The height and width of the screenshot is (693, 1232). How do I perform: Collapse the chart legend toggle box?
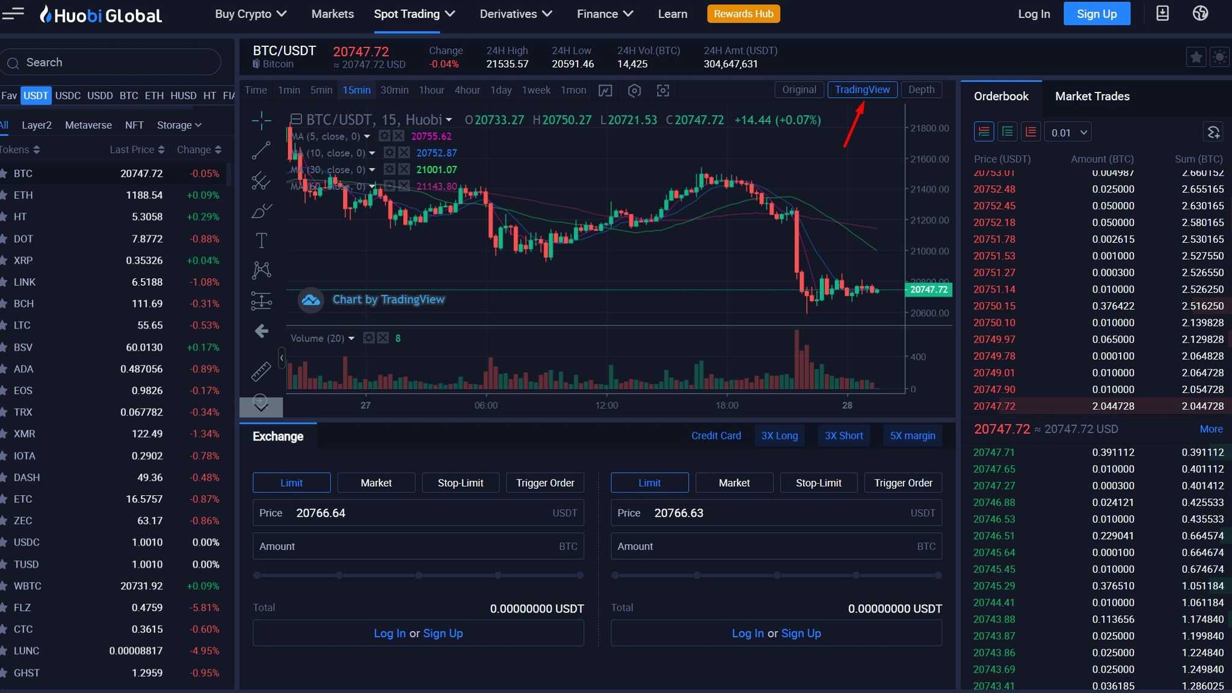296,119
